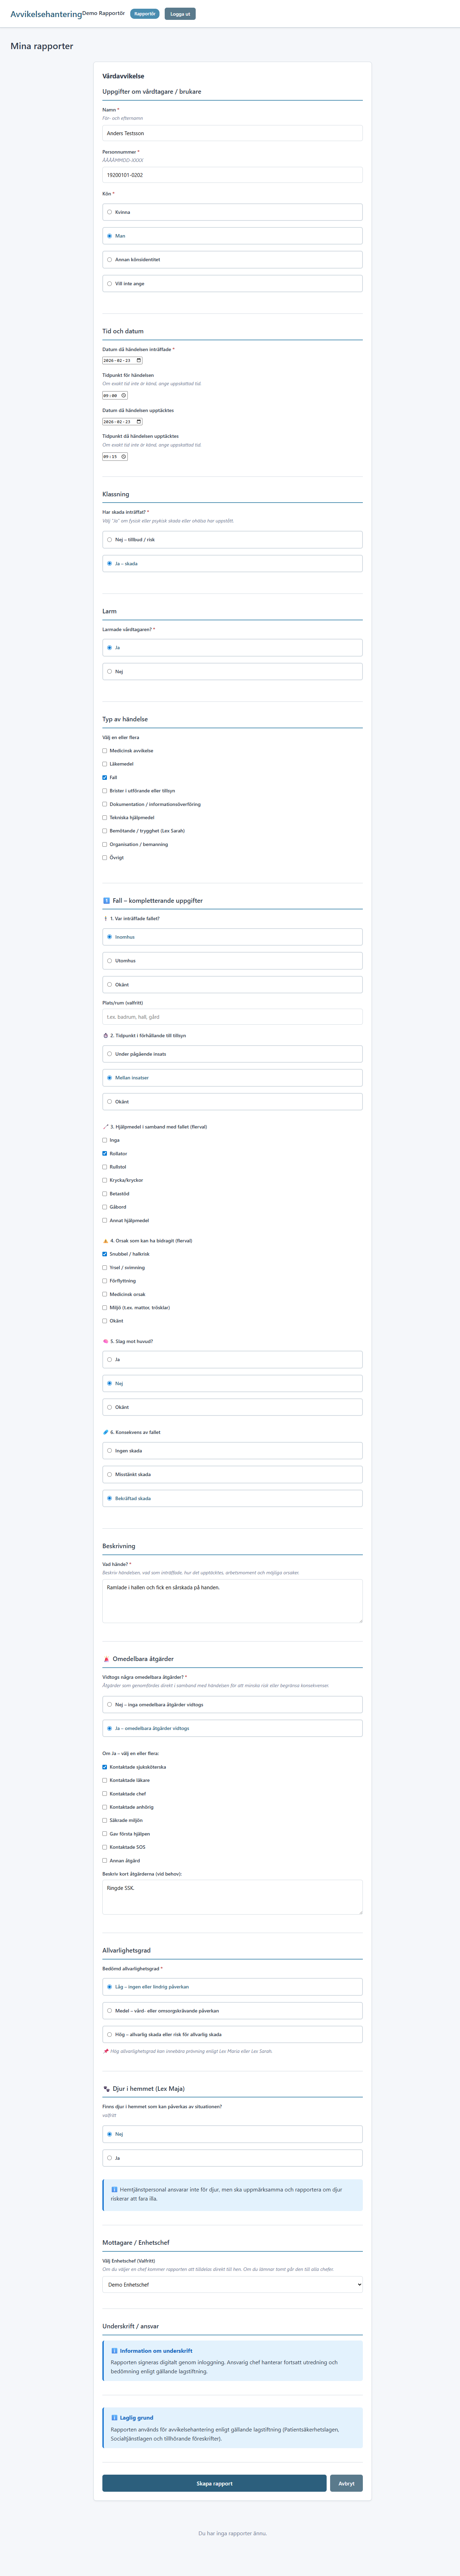The width and height of the screenshot is (460, 2576).
Task: Select the Kvinna radio option
Action: point(232,212)
